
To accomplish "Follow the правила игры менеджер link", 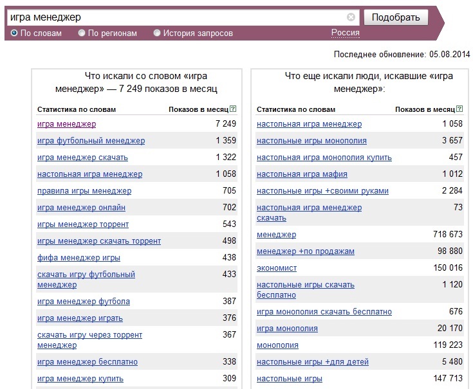I will click(84, 191).
